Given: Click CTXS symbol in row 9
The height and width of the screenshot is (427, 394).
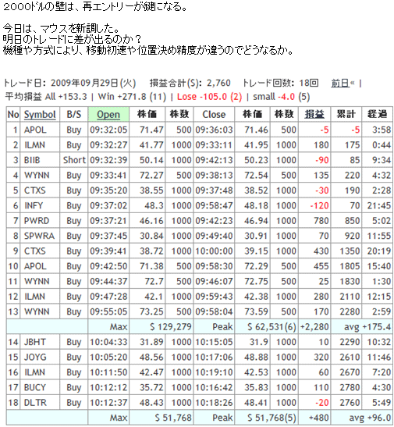Looking at the screenshot, I should (35, 251).
